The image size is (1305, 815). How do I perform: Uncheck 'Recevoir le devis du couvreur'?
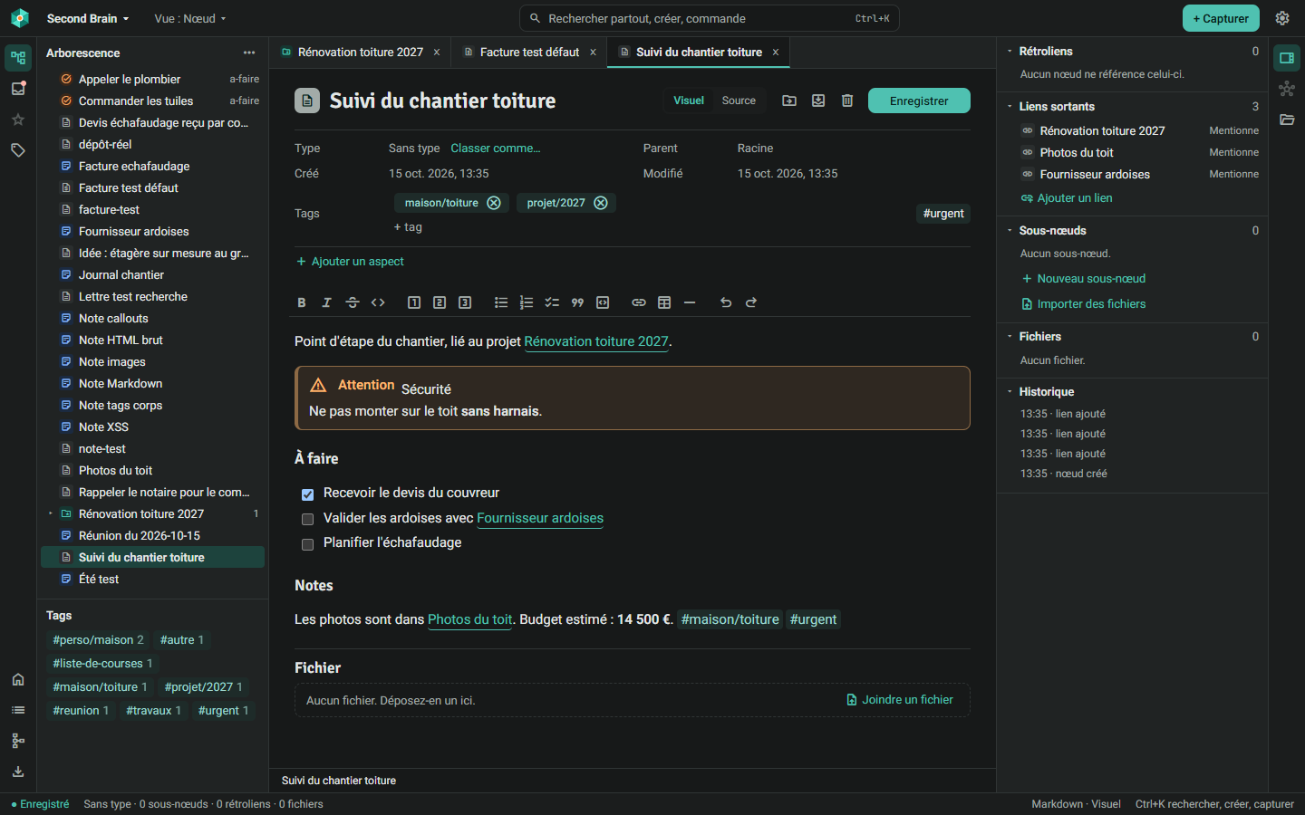click(307, 494)
